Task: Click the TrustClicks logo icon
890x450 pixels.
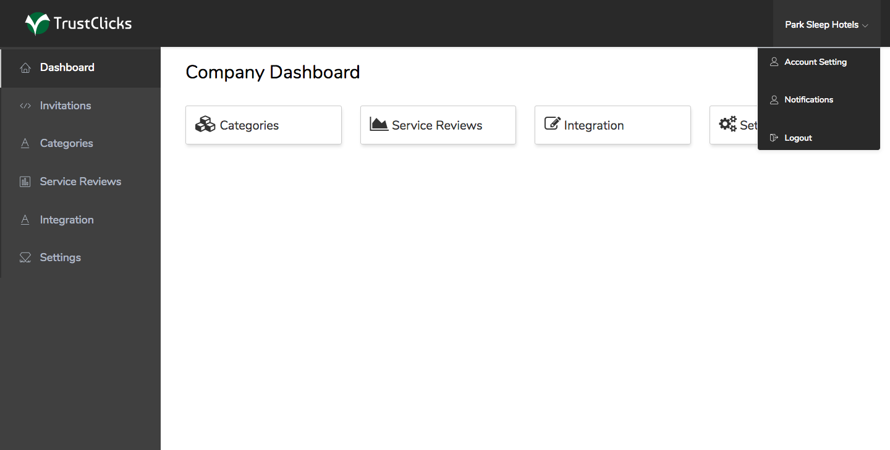Action: pyautogui.click(x=37, y=24)
